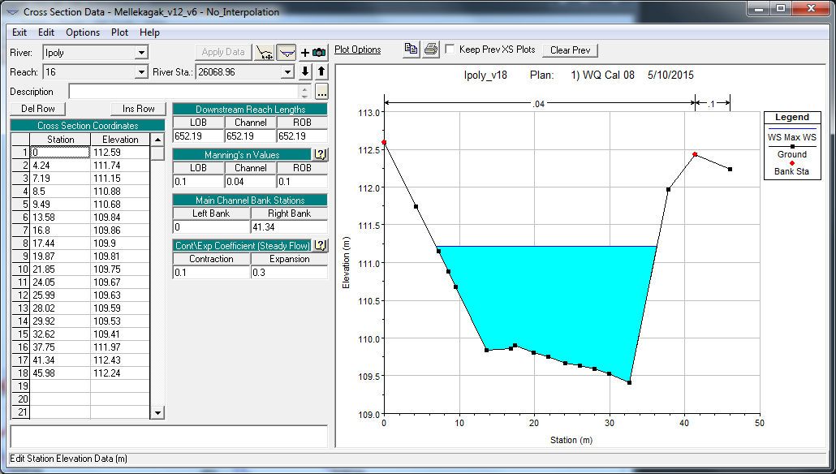Toggle the cross section plot view button
The height and width of the screenshot is (474, 836).
tap(287, 52)
